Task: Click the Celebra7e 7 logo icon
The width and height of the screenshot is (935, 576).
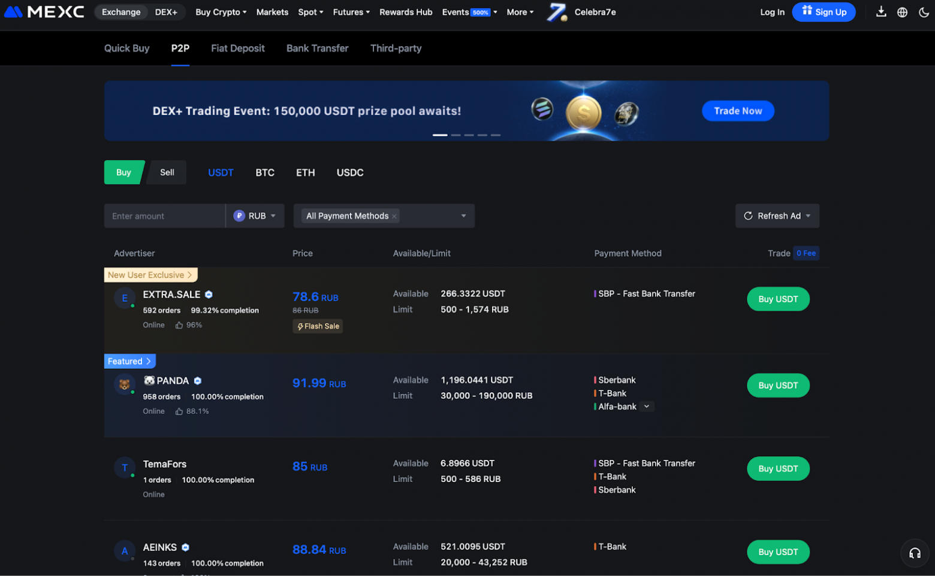Action: point(557,12)
